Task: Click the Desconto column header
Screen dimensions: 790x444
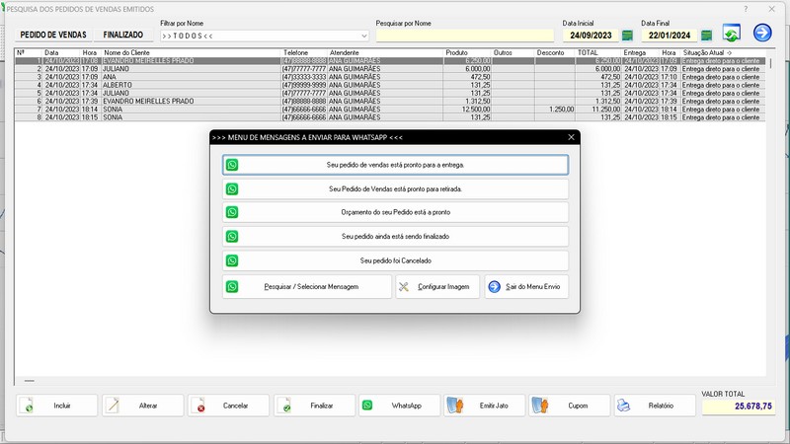Action: click(550, 52)
